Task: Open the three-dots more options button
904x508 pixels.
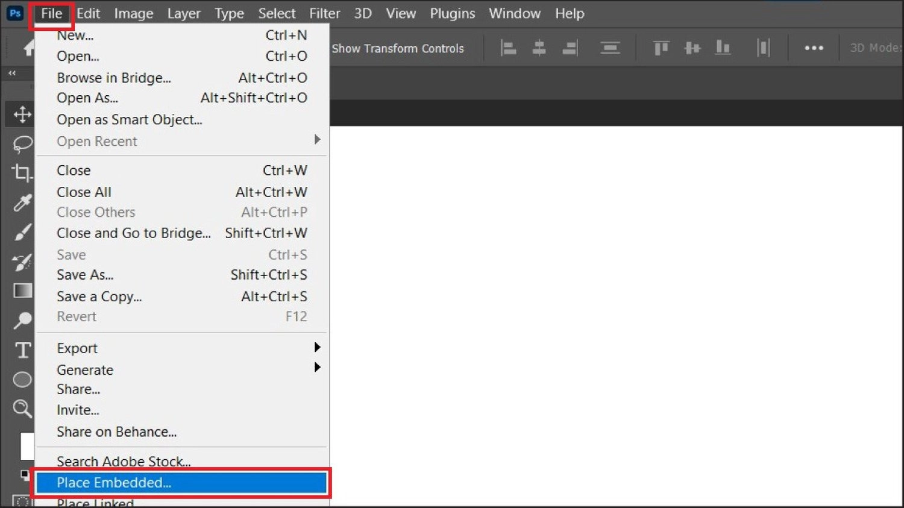Action: click(814, 48)
